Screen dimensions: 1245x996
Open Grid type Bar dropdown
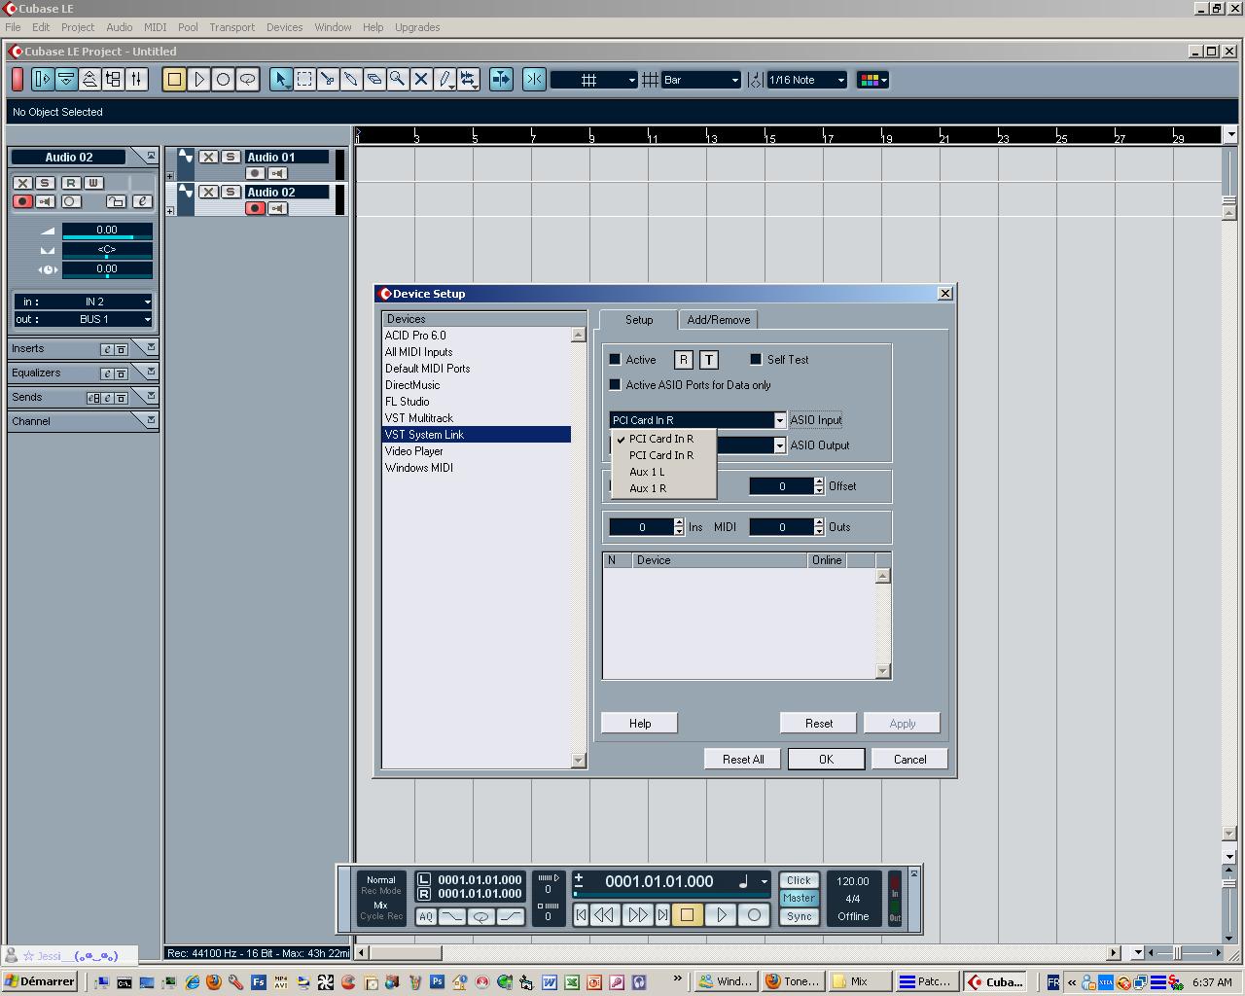click(x=701, y=80)
